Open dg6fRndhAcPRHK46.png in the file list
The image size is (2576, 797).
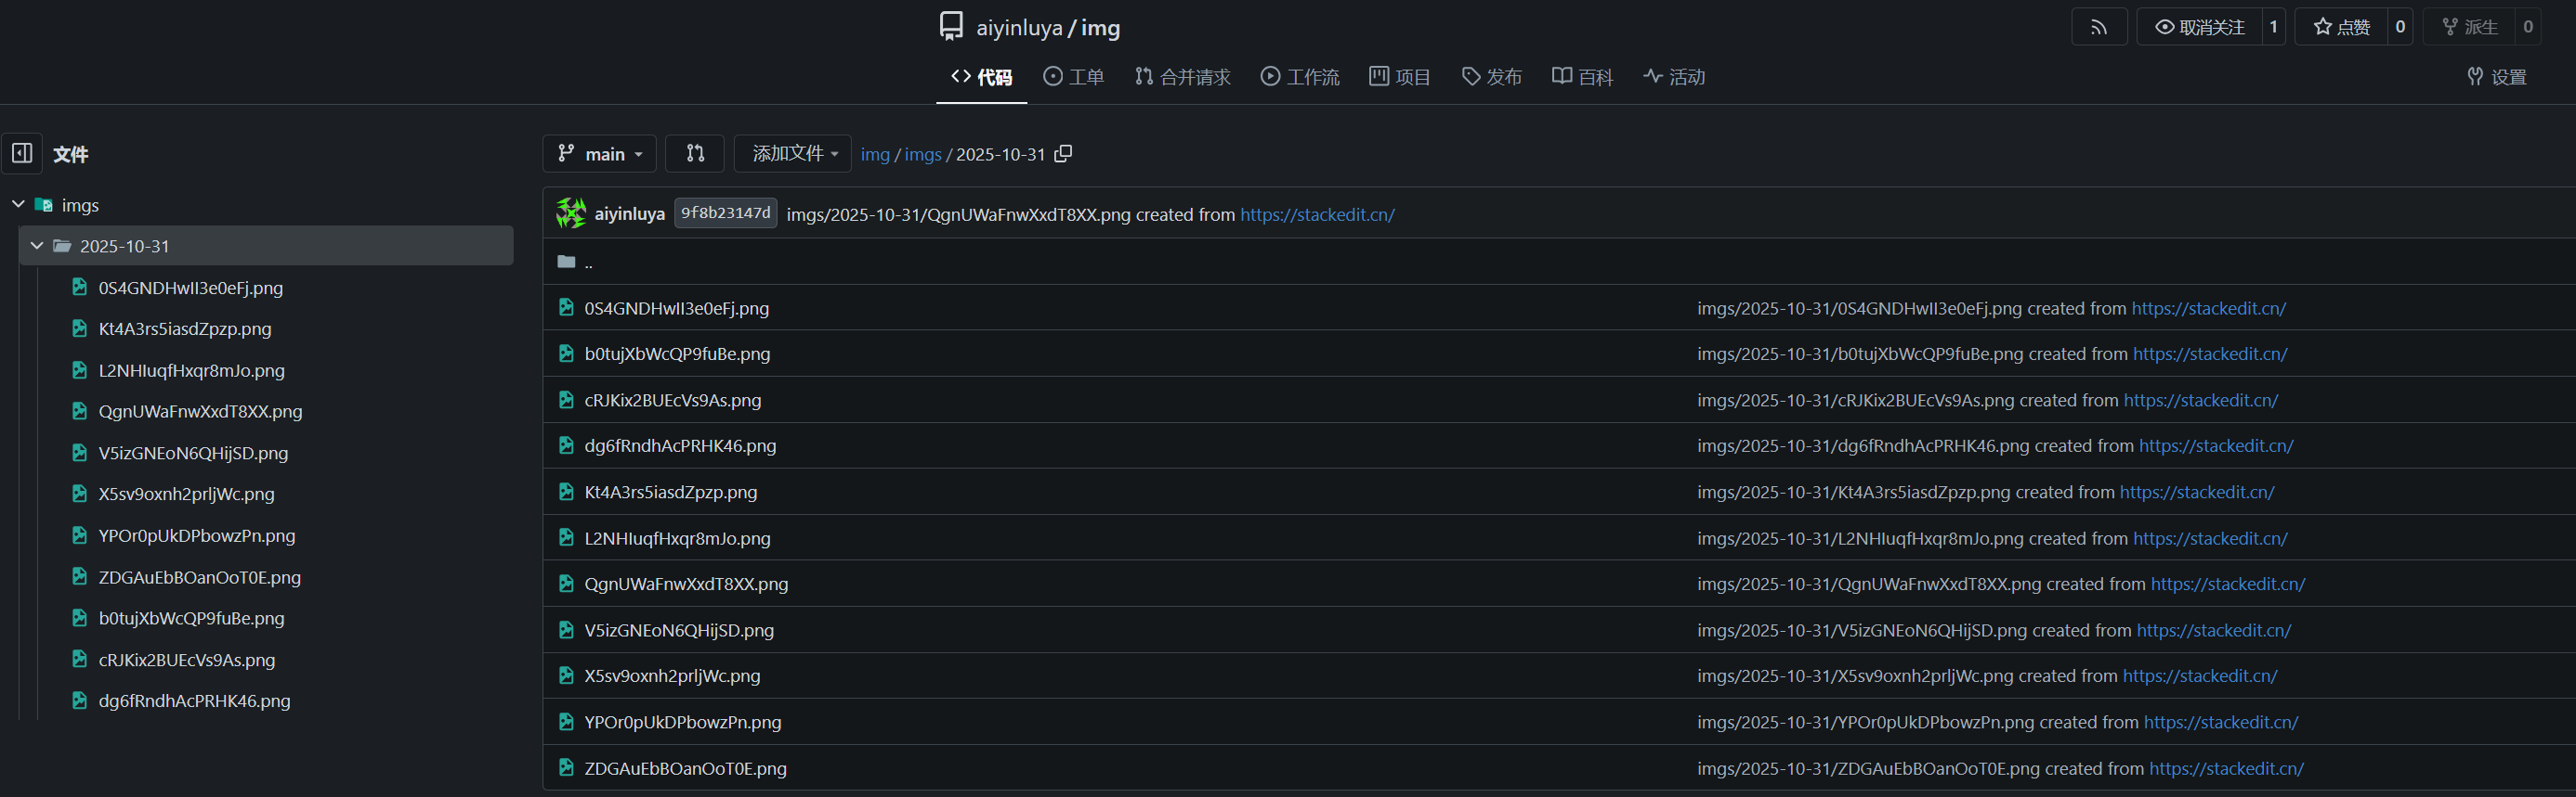(x=680, y=446)
